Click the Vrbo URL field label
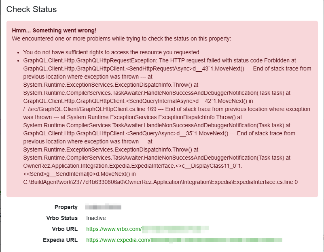The image size is (324, 252). click(x=64, y=229)
